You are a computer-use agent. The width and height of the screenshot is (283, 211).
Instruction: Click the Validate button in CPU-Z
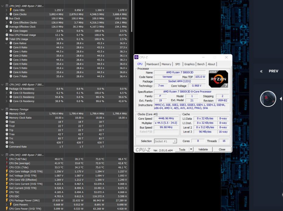[203, 149]
